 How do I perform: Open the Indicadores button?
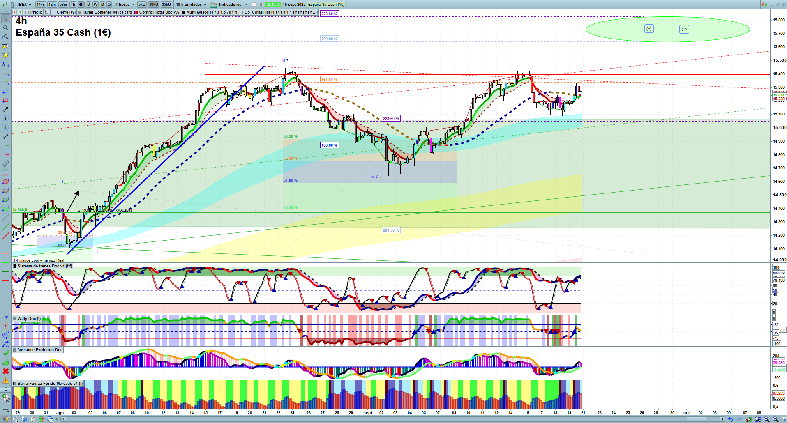[x=226, y=5]
